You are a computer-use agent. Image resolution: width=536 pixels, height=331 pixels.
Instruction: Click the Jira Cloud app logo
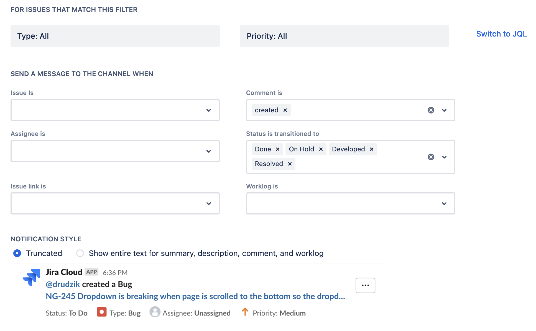tap(31, 278)
